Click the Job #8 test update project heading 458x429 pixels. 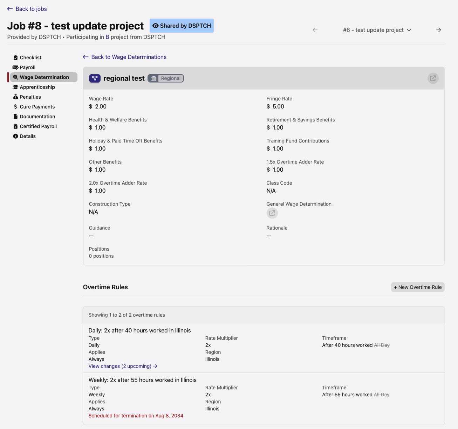tap(75, 26)
